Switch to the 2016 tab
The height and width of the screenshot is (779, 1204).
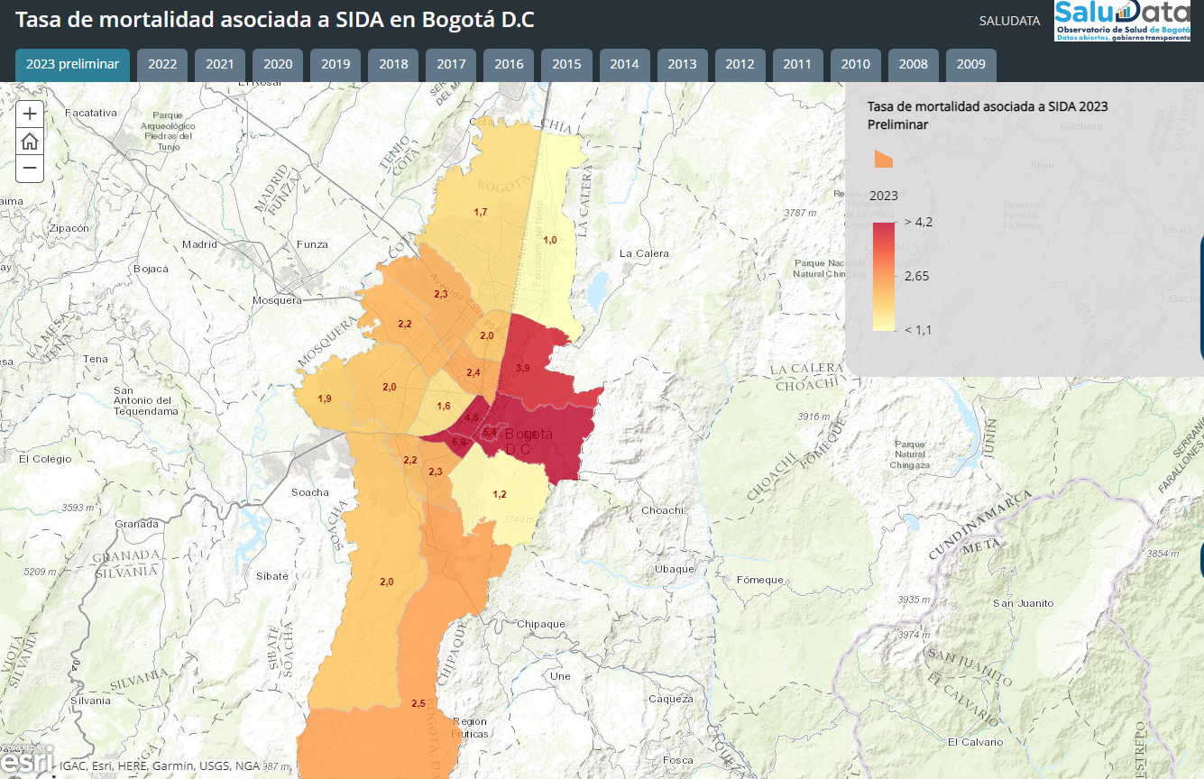point(509,65)
